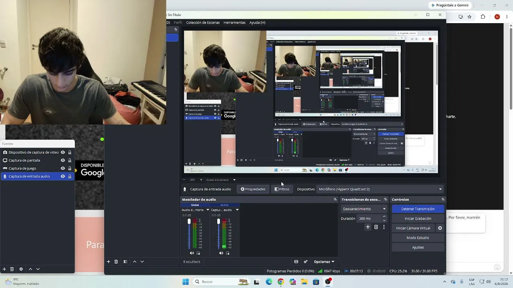513x288 pixels.
Task: Open scene filters icon in scenes toolbar
Action: point(125,262)
